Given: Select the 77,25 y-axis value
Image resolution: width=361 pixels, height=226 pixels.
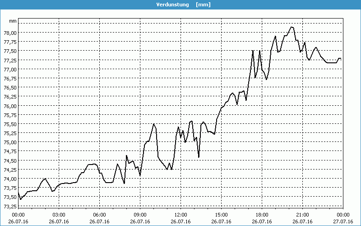Looking at the screenshot, I should point(10,60).
